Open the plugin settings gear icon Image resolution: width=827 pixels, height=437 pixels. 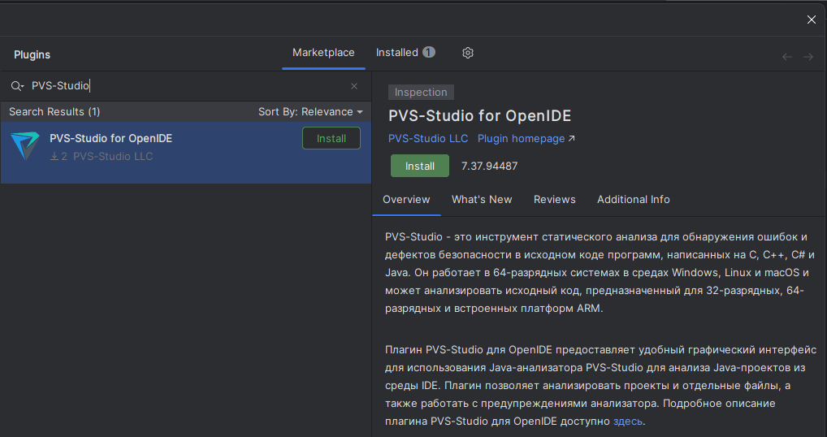[468, 53]
